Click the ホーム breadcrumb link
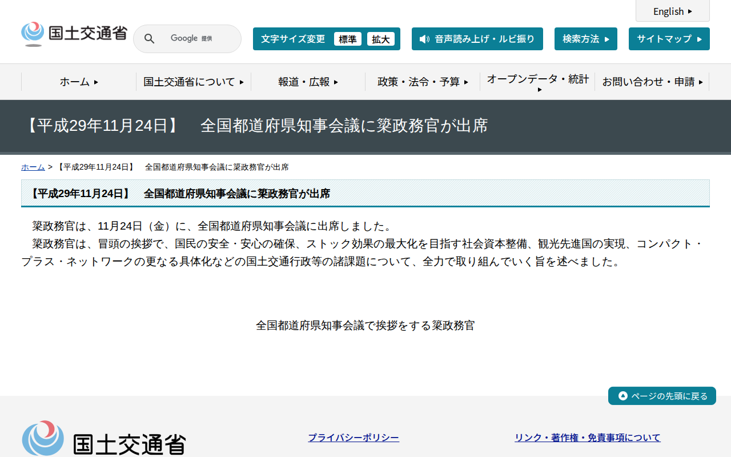This screenshot has width=731, height=457. pyautogui.click(x=33, y=167)
